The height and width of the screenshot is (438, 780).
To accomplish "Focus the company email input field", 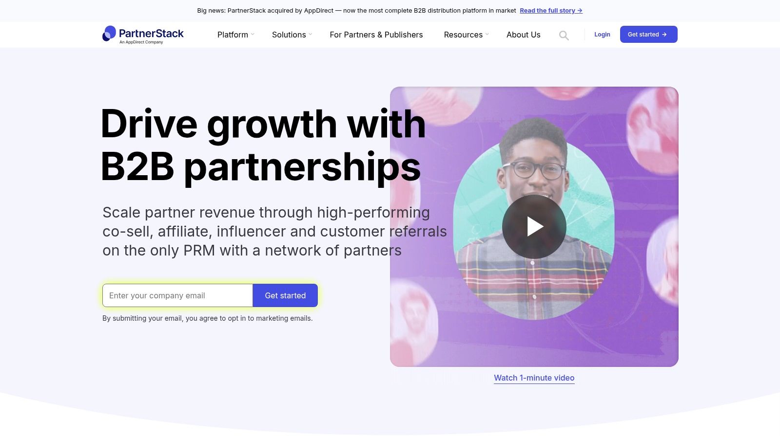I will 177,295.
